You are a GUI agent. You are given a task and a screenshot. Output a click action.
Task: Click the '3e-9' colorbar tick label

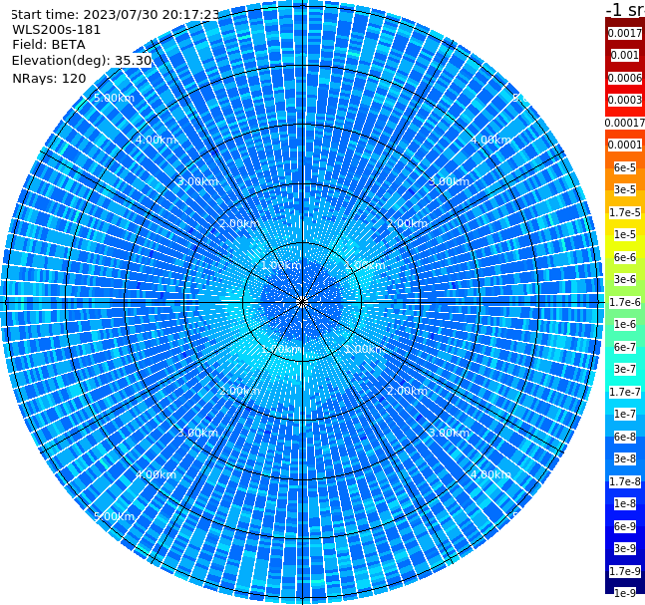pyautogui.click(x=625, y=548)
